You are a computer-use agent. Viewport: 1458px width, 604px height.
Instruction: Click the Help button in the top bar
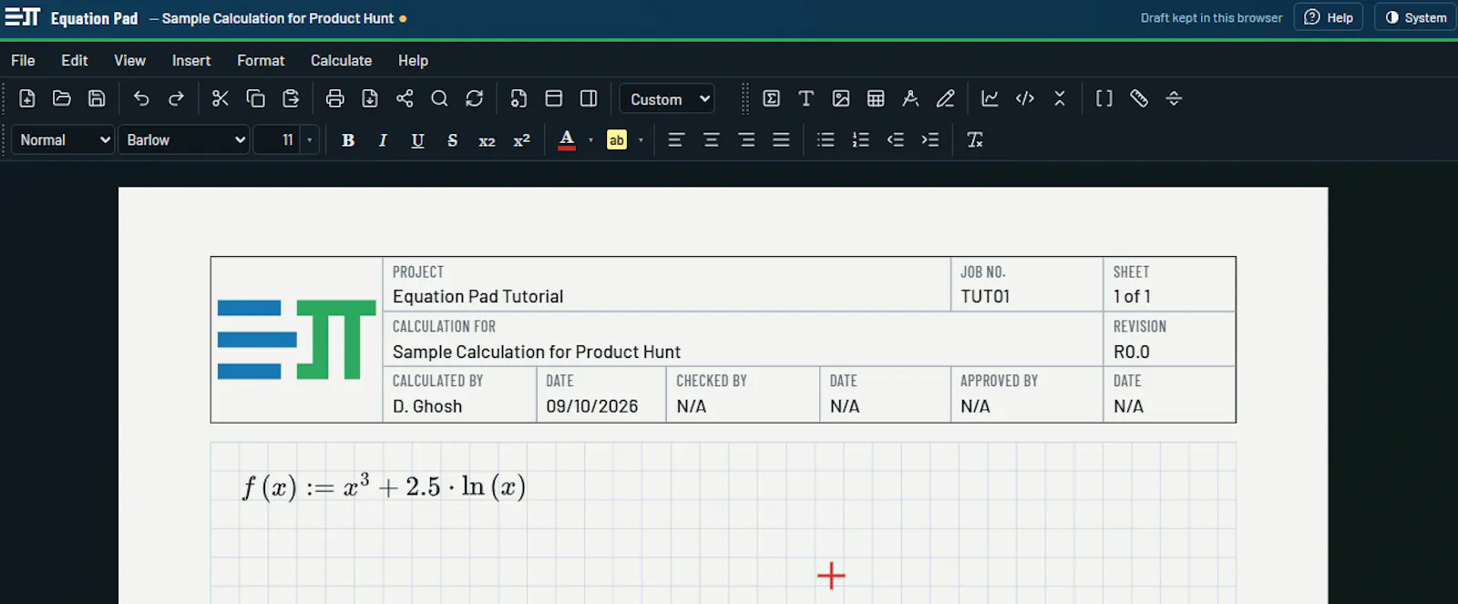(1328, 17)
